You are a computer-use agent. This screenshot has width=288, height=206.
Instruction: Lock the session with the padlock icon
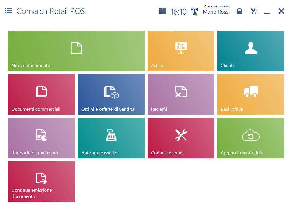pos(239,11)
